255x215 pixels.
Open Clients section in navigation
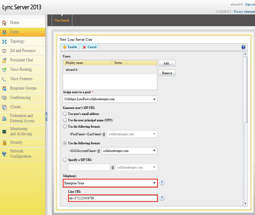point(23,107)
